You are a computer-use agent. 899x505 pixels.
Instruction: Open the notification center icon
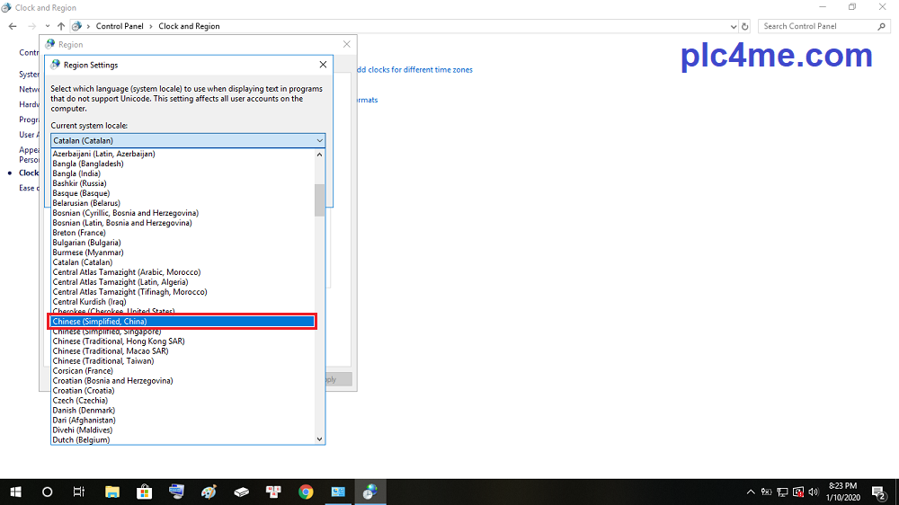(x=878, y=492)
